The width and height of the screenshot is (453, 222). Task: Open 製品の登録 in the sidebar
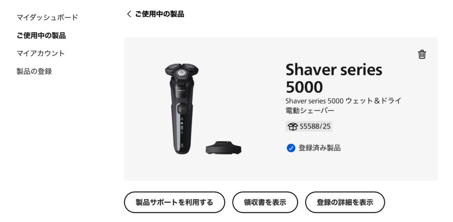pyautogui.click(x=34, y=71)
